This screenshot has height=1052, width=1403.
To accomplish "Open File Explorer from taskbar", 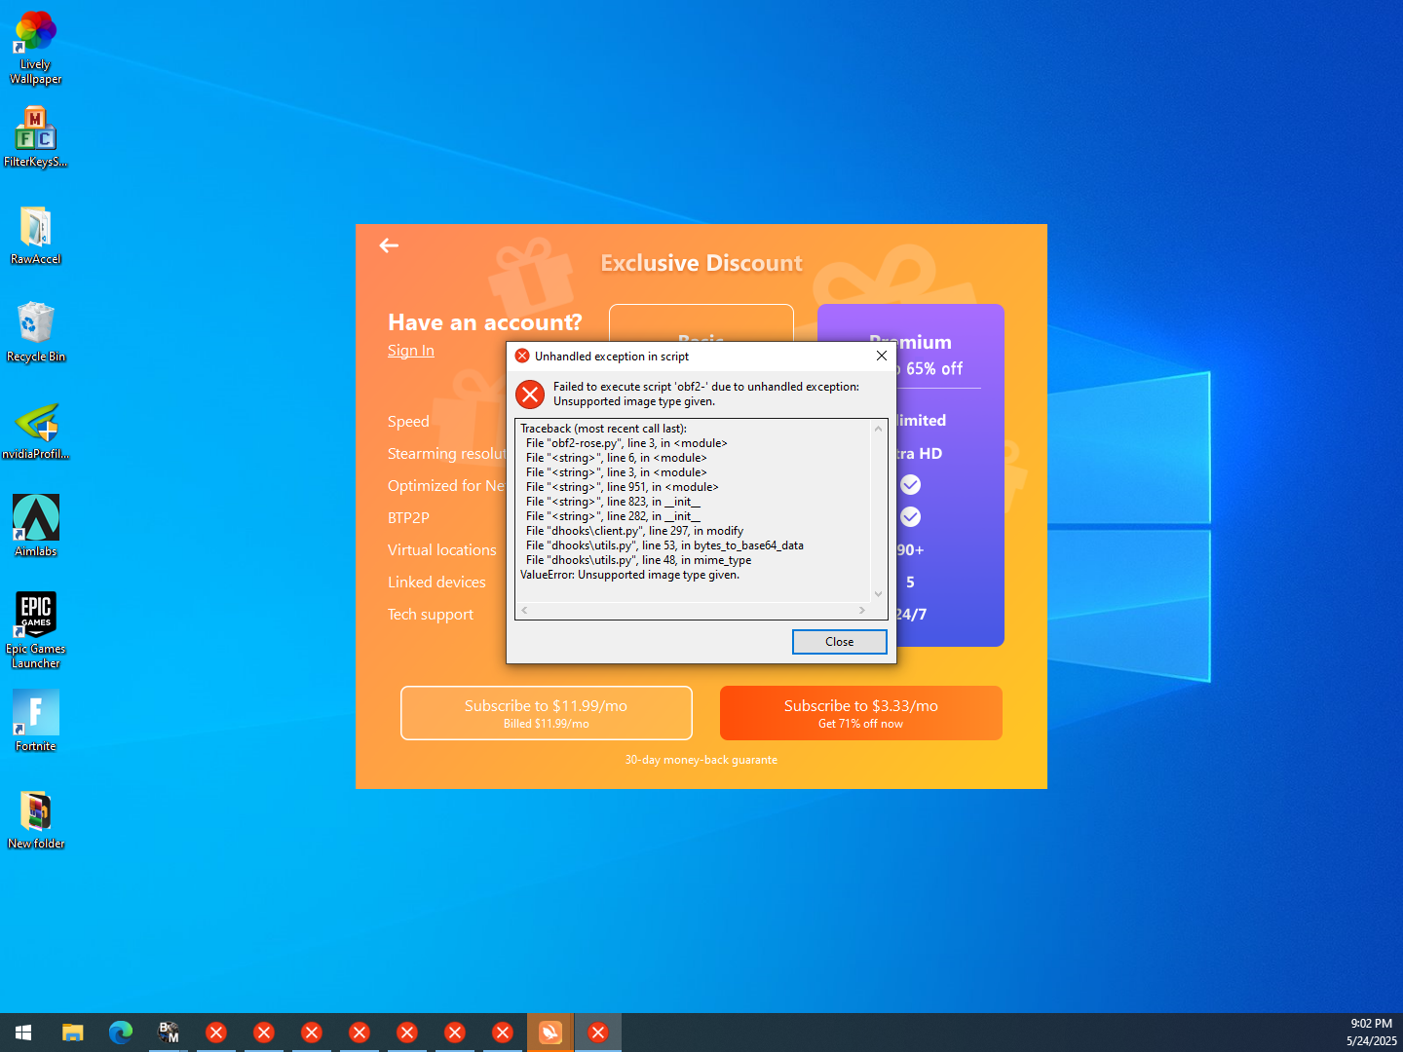I will (x=72, y=1033).
